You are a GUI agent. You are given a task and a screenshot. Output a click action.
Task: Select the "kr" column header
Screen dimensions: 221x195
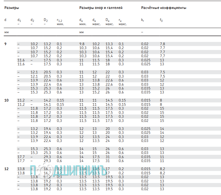[143, 20]
